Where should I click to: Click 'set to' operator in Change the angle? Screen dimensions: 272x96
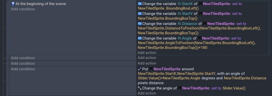pos(216,88)
